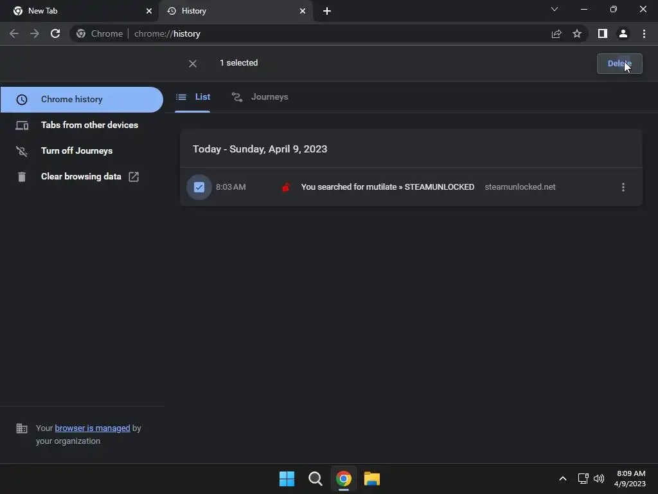Select Turn off Journeys in the sidebar
The image size is (658, 494).
point(82,151)
